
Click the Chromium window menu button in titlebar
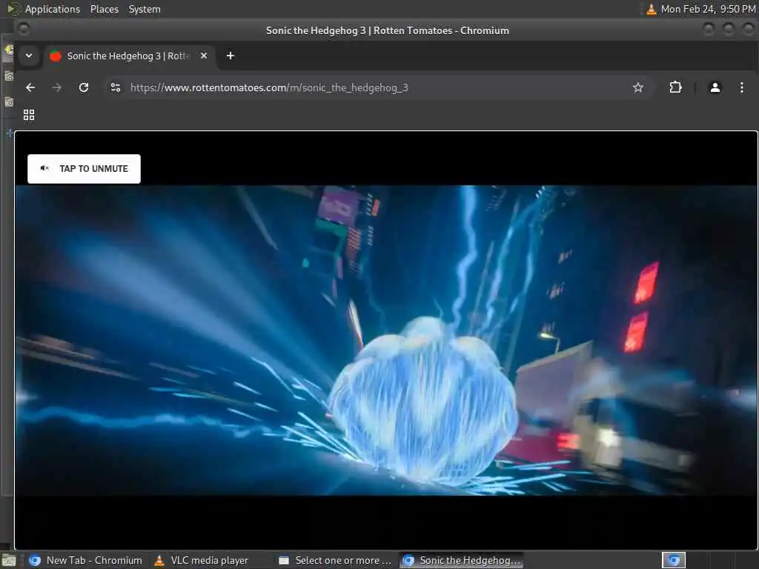tap(23, 30)
